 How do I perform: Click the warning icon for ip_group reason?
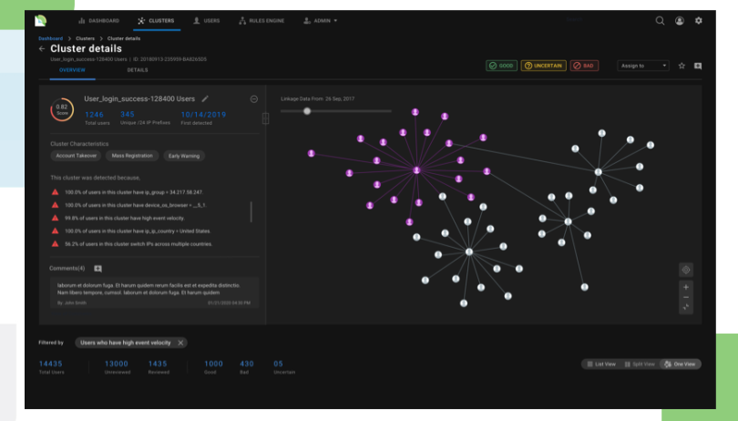tap(55, 192)
